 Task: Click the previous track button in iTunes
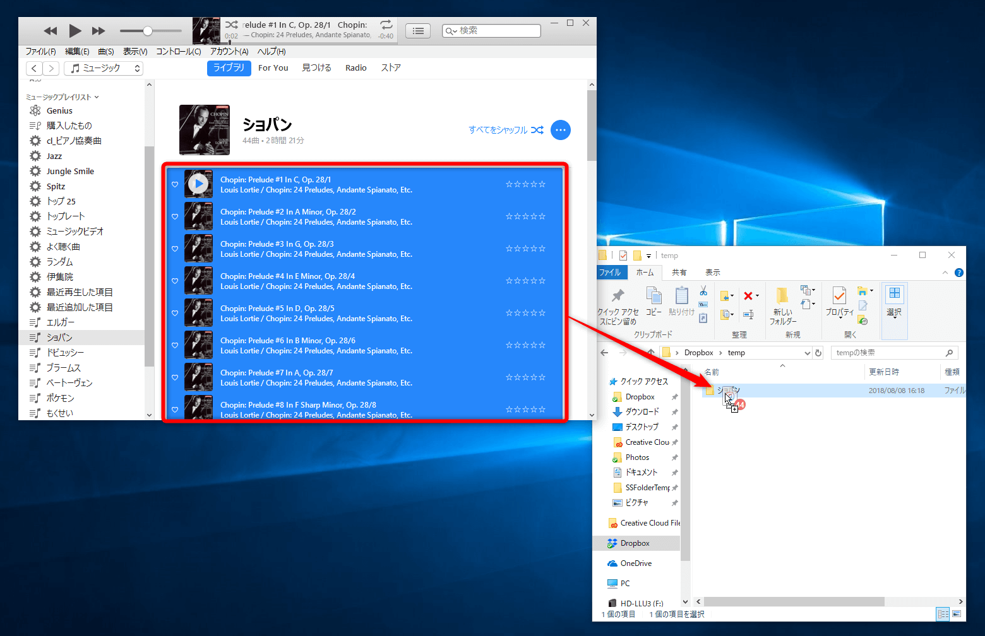[50, 31]
